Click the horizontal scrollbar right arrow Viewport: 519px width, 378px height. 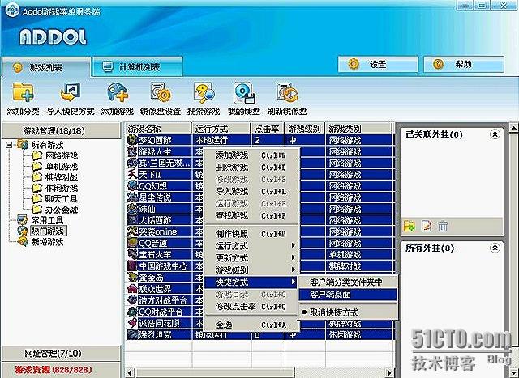point(390,373)
